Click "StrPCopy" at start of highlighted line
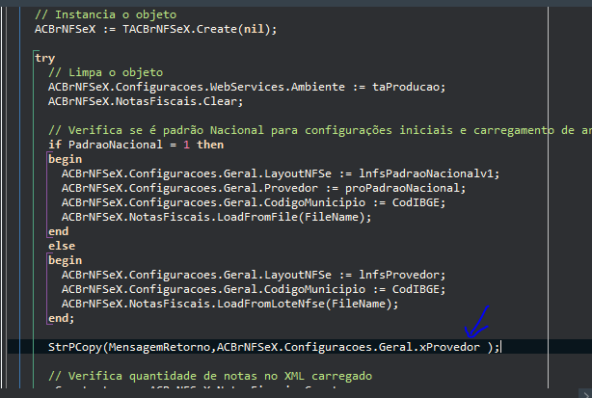The image size is (592, 398). [75, 347]
